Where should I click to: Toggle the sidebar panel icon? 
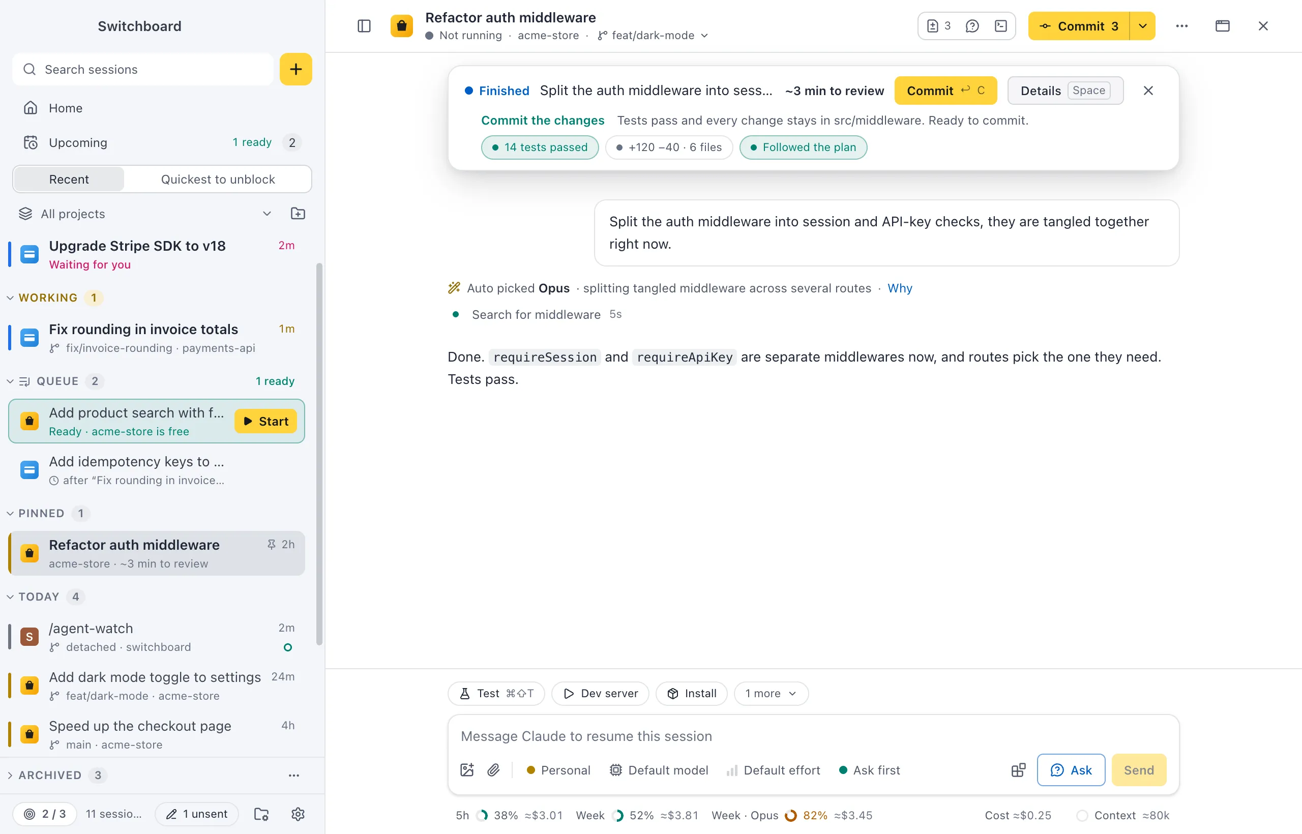click(x=364, y=26)
